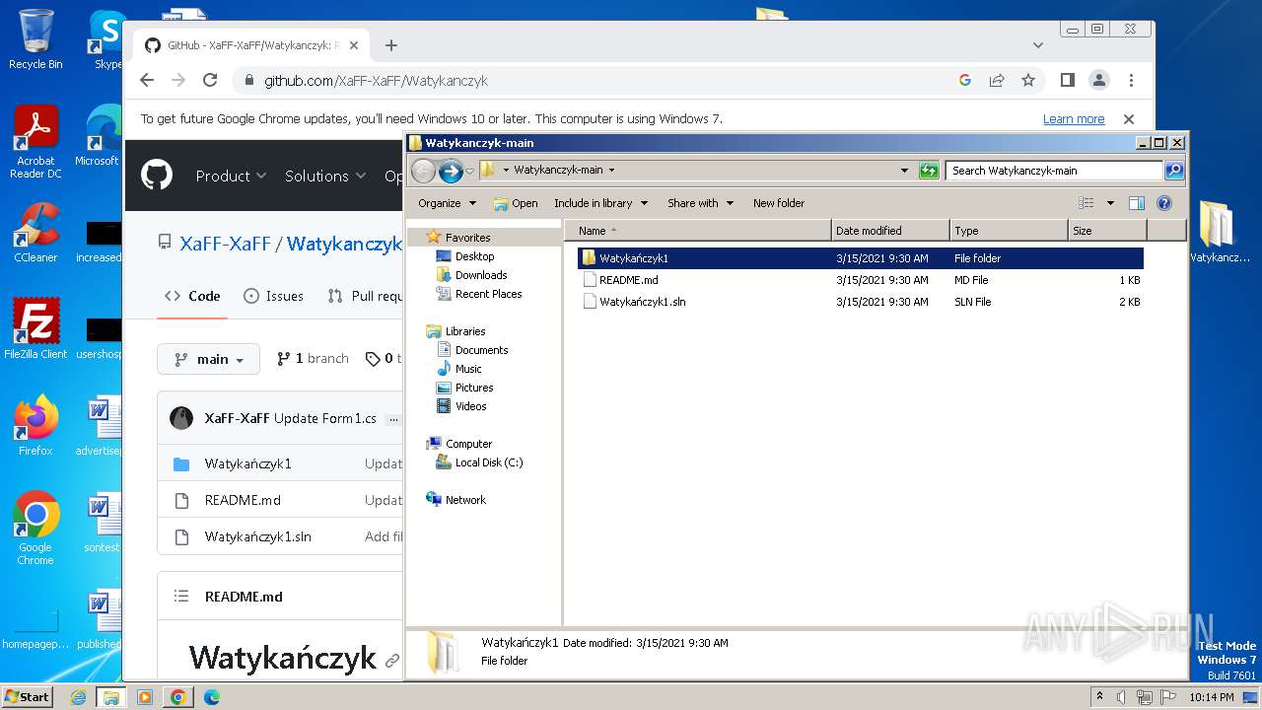1262x710 pixels.
Task: Expand the address bar history dropdown
Action: [904, 171]
